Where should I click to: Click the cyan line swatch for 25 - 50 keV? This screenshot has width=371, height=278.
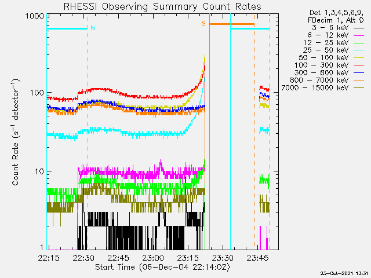tap(359, 50)
